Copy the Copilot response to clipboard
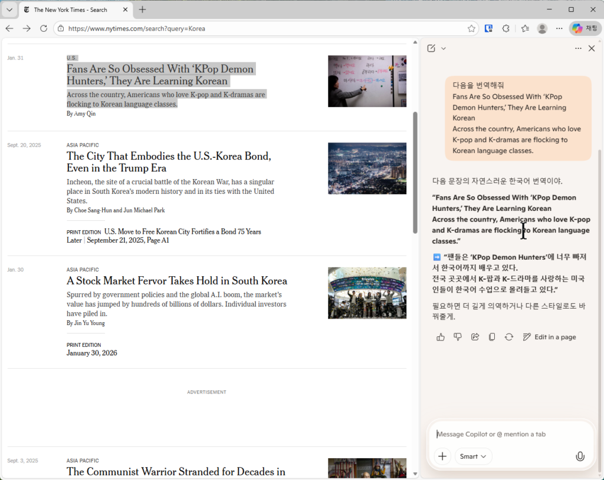The width and height of the screenshot is (604, 480). 492,337
